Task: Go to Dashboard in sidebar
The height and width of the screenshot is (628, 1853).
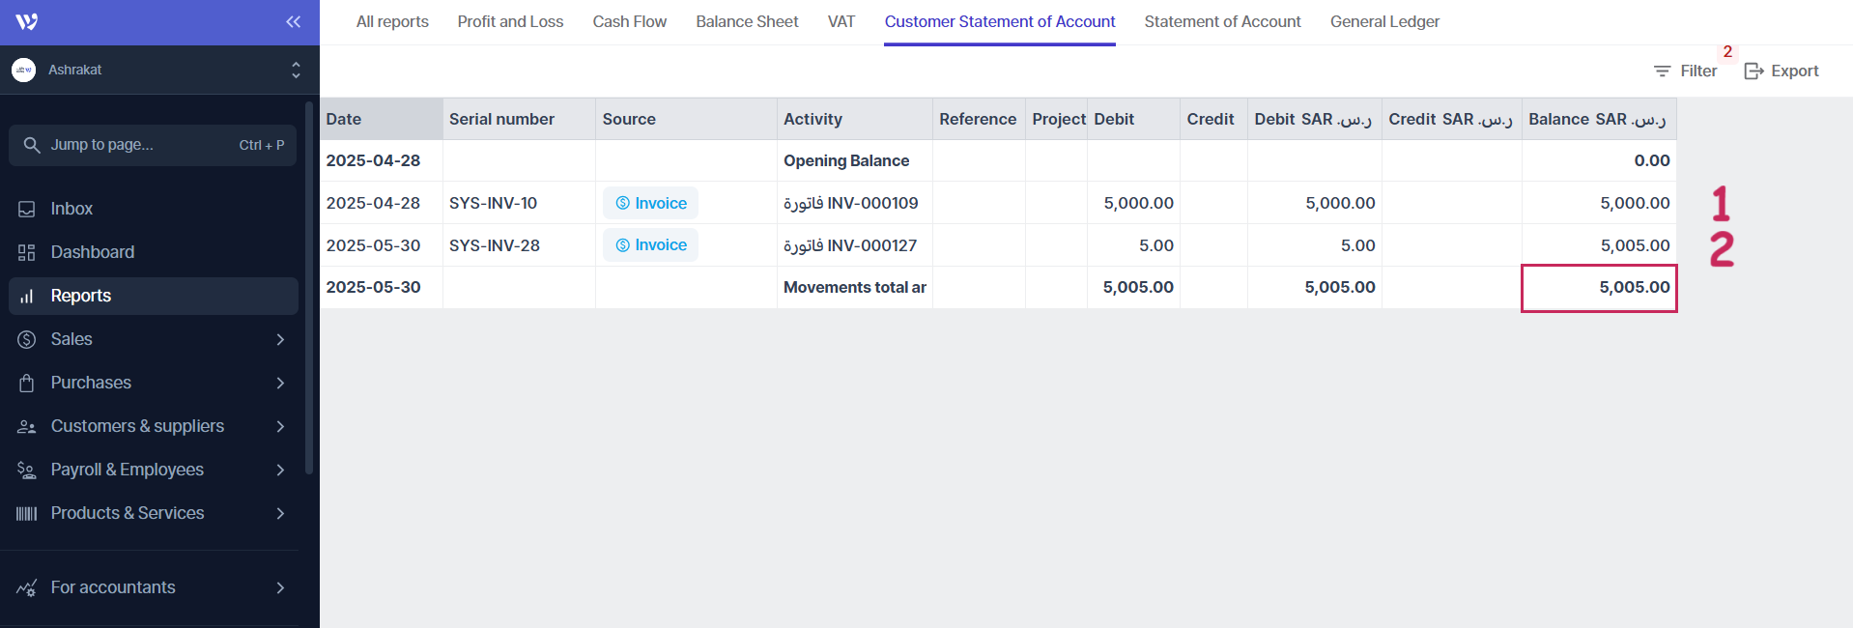Action: point(92,252)
